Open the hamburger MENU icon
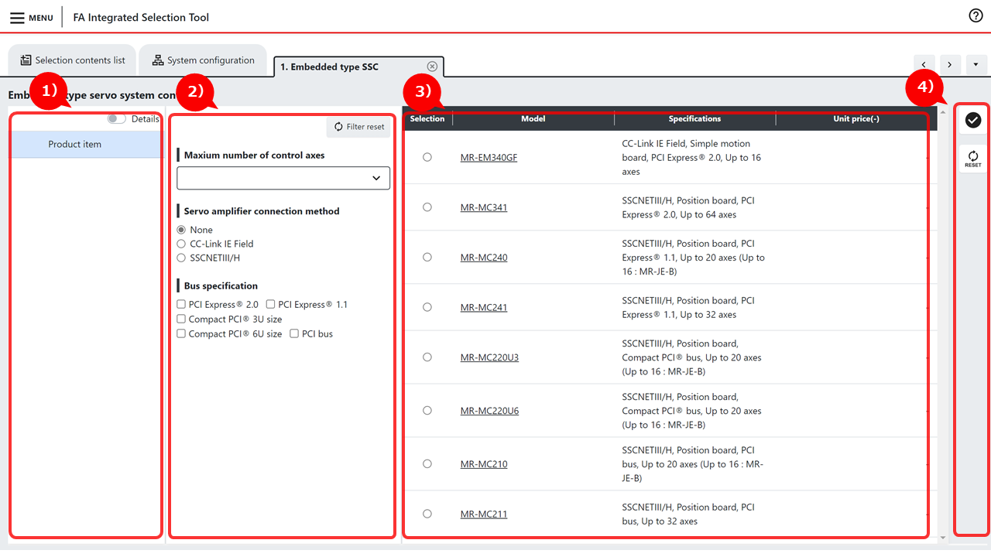Screen dimensions: 991x557 pos(17,17)
